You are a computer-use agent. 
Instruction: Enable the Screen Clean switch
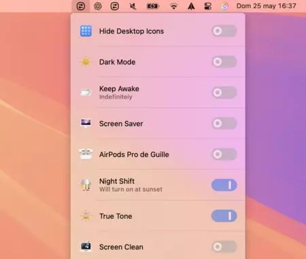tap(224, 247)
